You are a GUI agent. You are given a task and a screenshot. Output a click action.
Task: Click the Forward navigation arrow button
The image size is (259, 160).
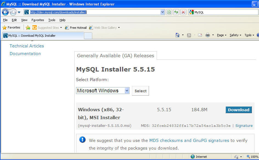click(13, 12)
